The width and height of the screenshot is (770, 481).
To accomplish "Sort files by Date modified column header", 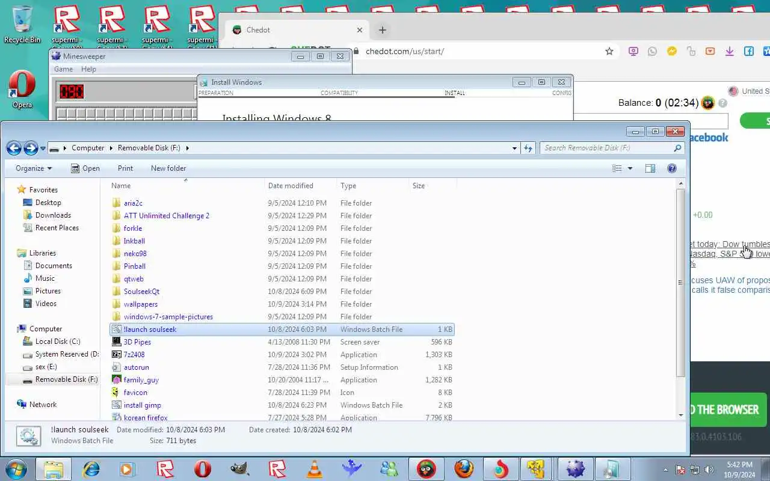I will (301, 186).
